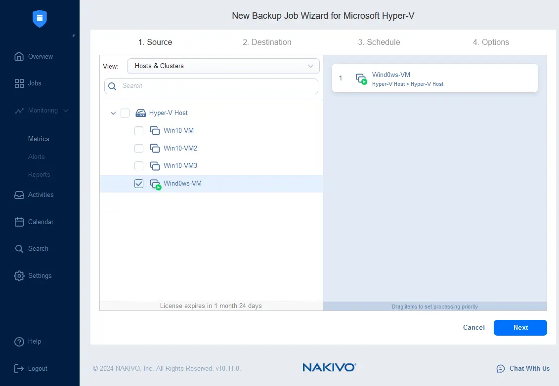Click the running Wind0ws-VM icon in tree
559x386 pixels.
point(155,185)
